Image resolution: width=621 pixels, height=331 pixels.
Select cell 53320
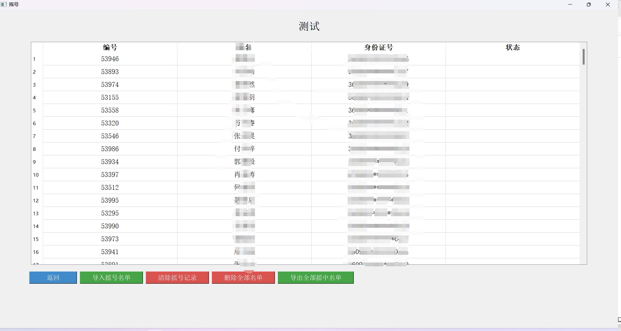pyautogui.click(x=110, y=123)
